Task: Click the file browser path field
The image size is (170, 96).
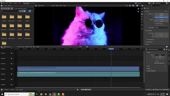Action: pos(23,9)
